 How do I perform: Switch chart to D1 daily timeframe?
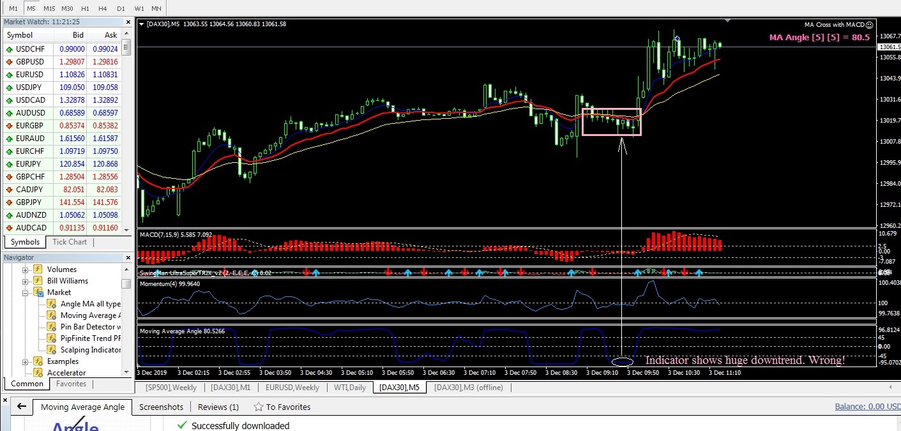pos(121,8)
